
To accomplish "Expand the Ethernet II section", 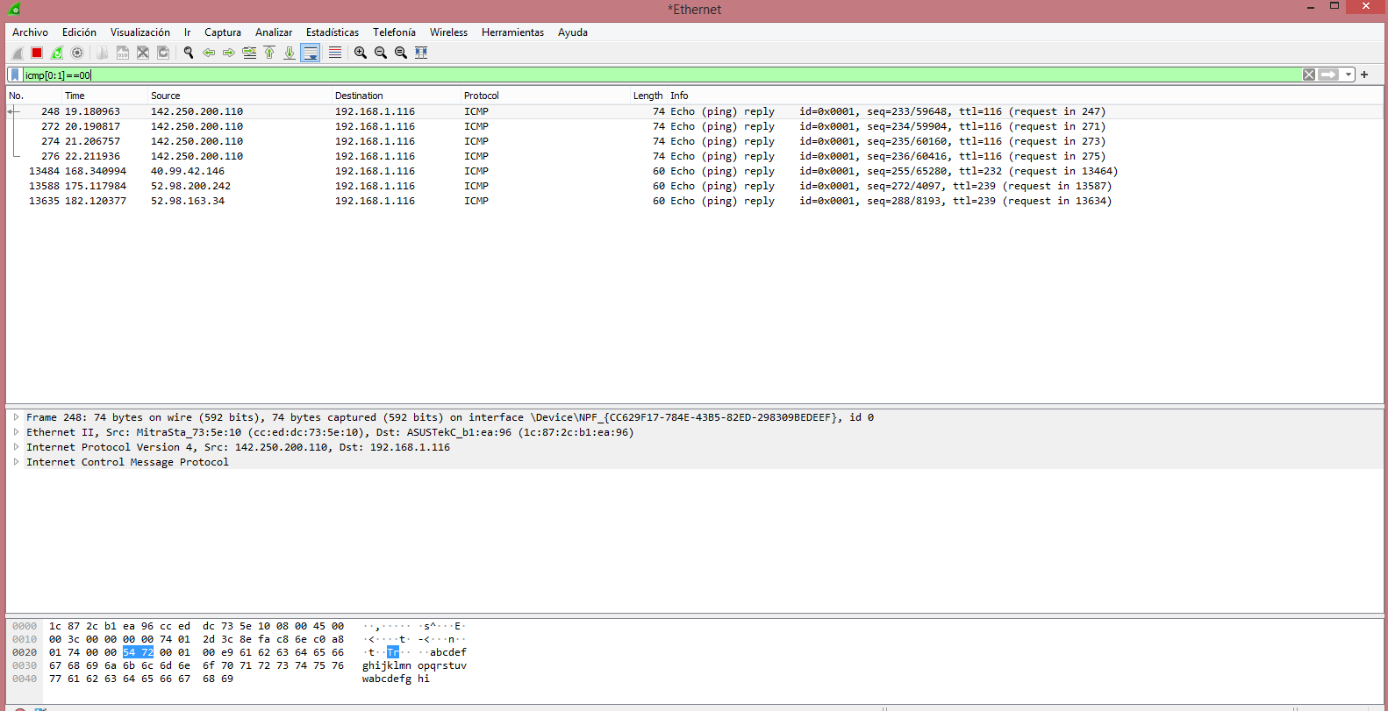I will 16,432.
